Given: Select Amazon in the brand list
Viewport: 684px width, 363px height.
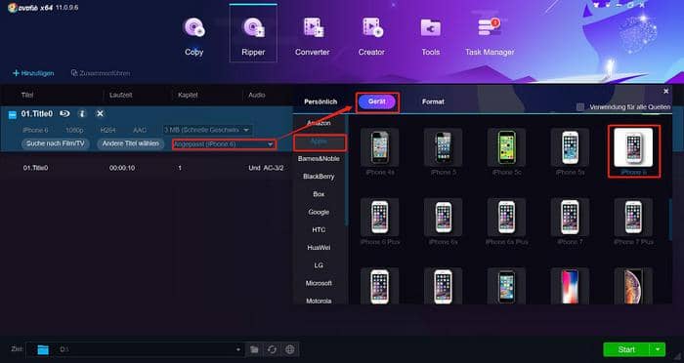Looking at the screenshot, I should point(319,123).
